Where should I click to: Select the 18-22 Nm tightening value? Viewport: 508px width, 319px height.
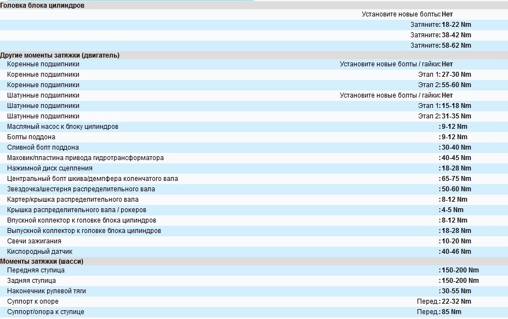[x=456, y=25]
